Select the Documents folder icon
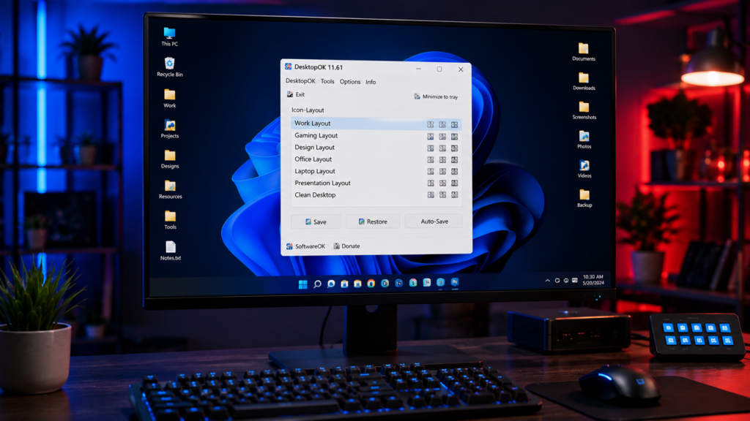The width and height of the screenshot is (750, 421). pos(584,52)
